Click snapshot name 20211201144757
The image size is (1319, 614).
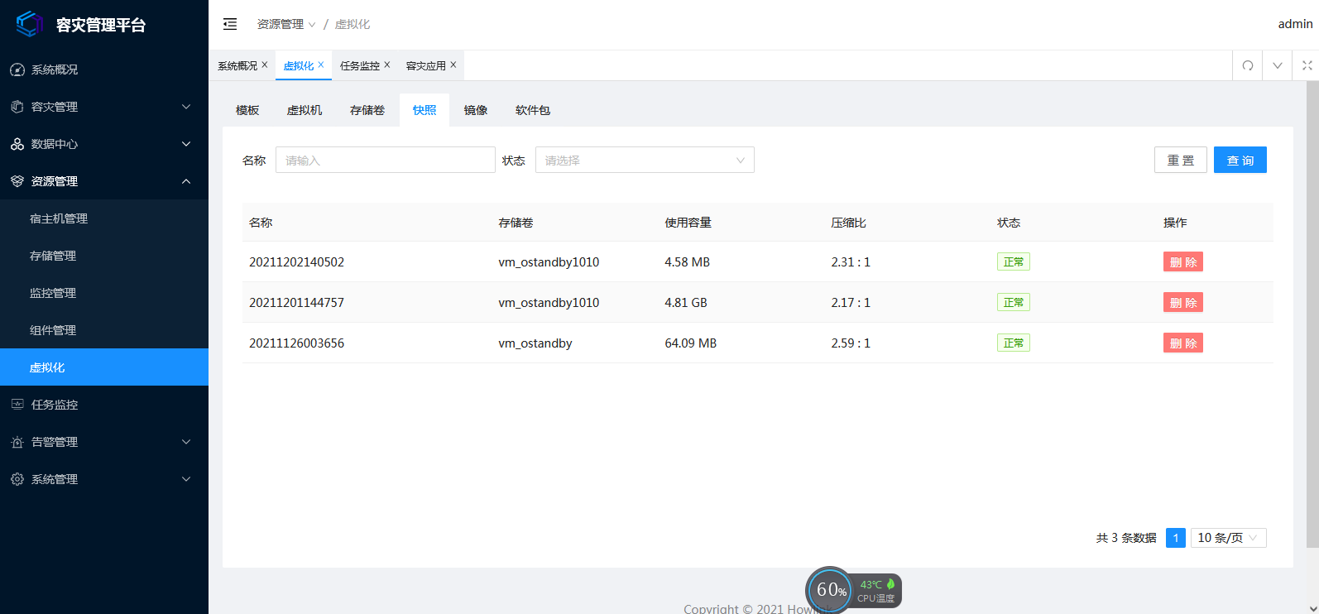[296, 302]
